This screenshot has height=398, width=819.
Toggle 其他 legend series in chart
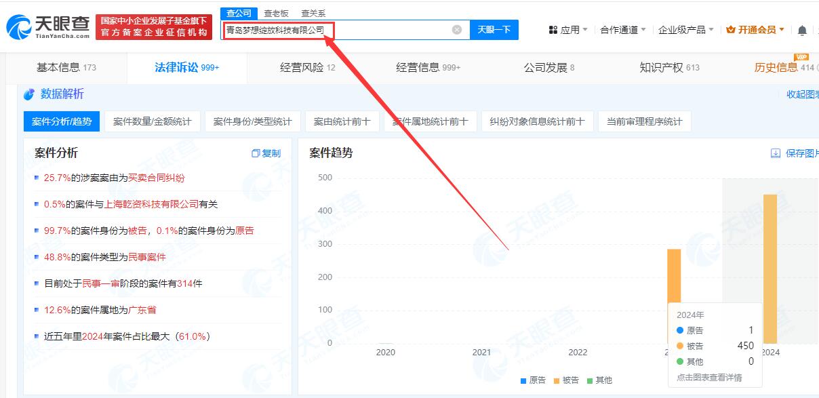click(599, 380)
